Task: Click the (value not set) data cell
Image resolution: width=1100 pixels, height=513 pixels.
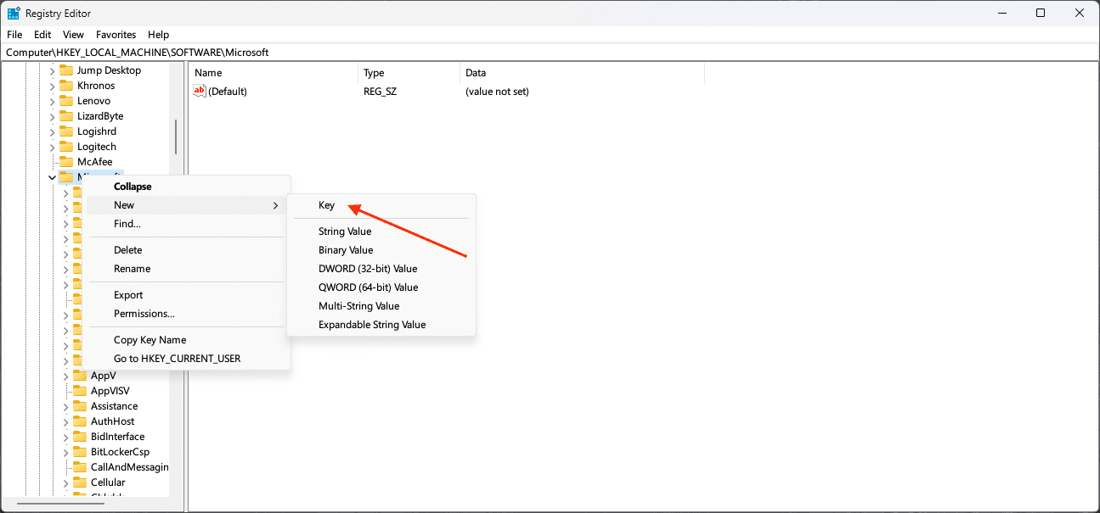Action: tap(497, 92)
